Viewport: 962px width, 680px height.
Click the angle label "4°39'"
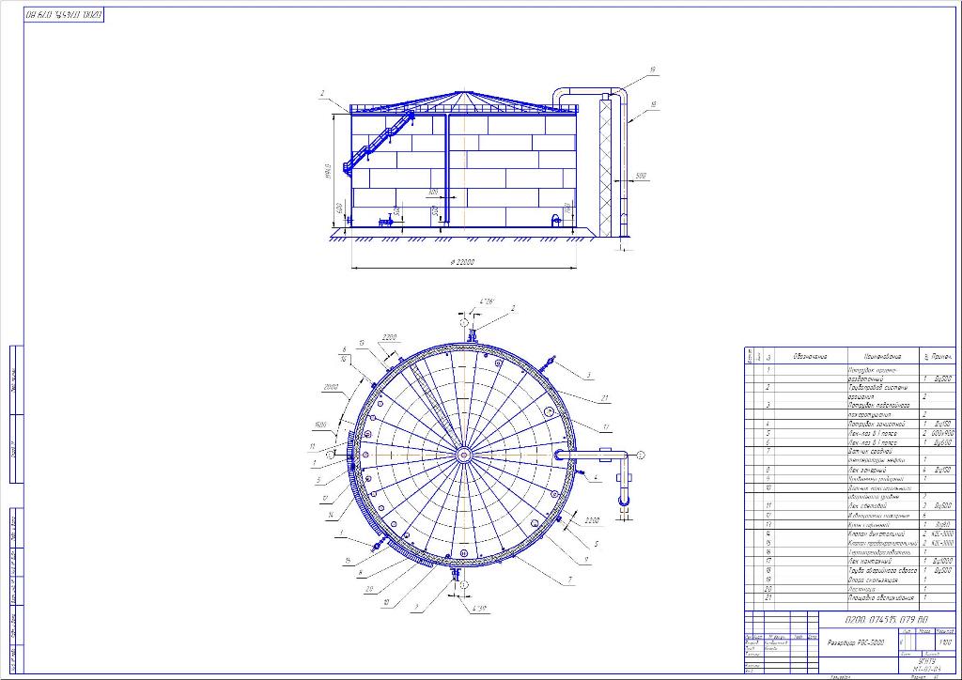pos(479,610)
